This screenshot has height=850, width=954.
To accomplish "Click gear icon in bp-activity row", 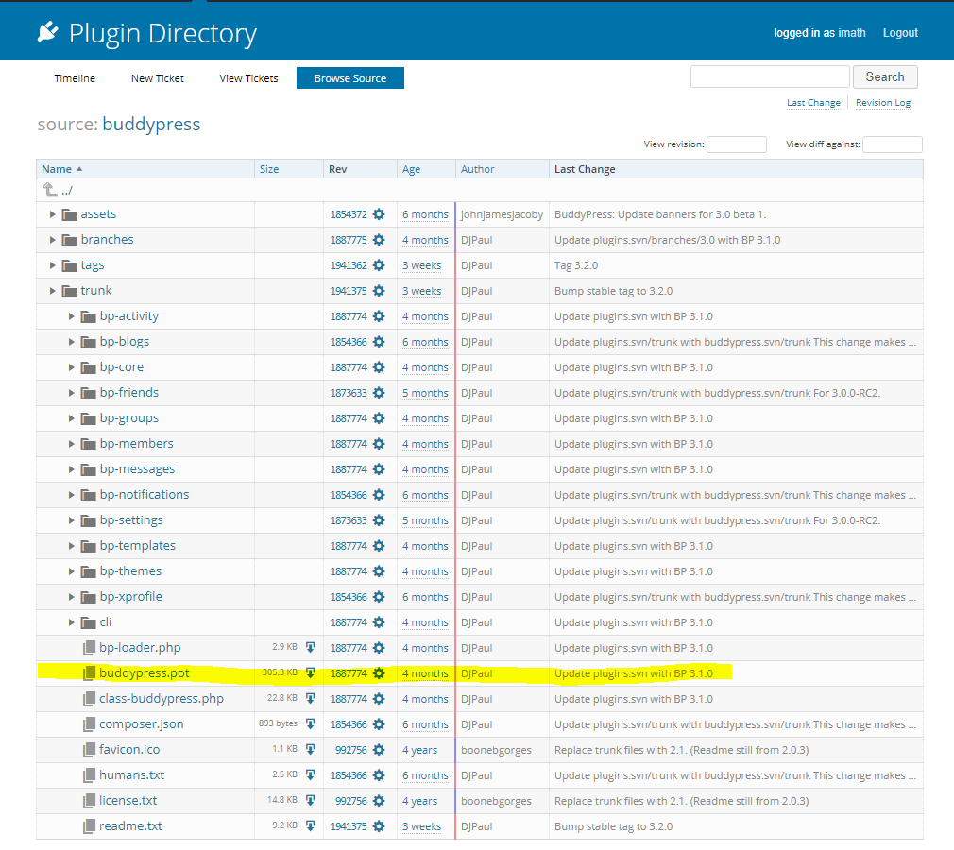I will [x=379, y=316].
